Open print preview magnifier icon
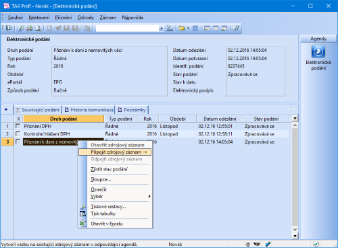 [38, 28]
